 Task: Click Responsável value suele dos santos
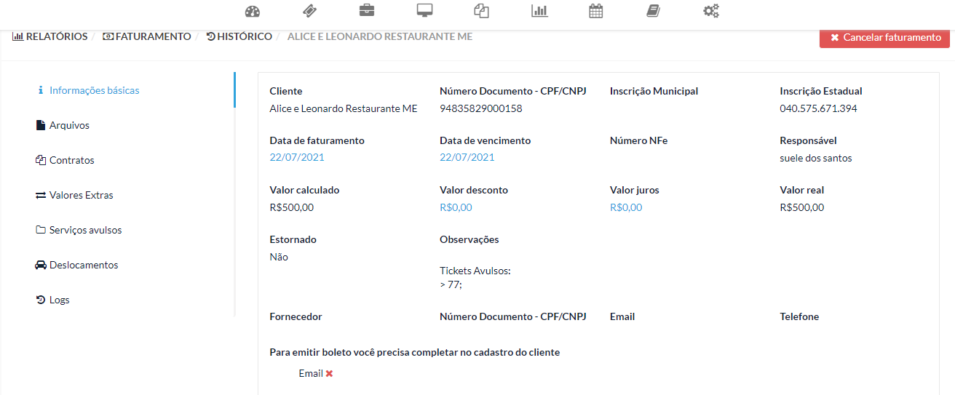[816, 158]
